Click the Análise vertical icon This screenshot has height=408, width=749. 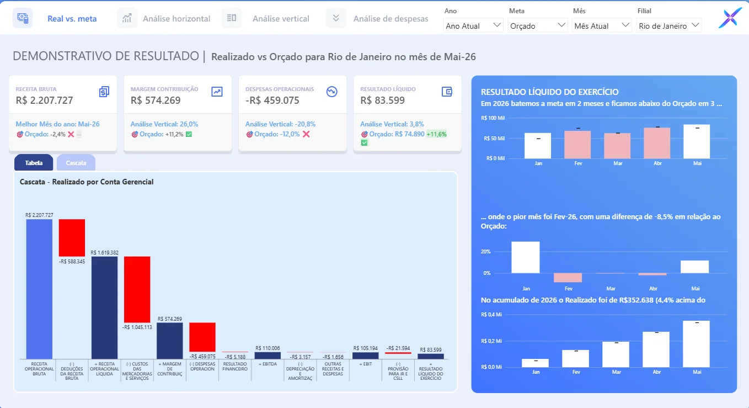point(232,18)
